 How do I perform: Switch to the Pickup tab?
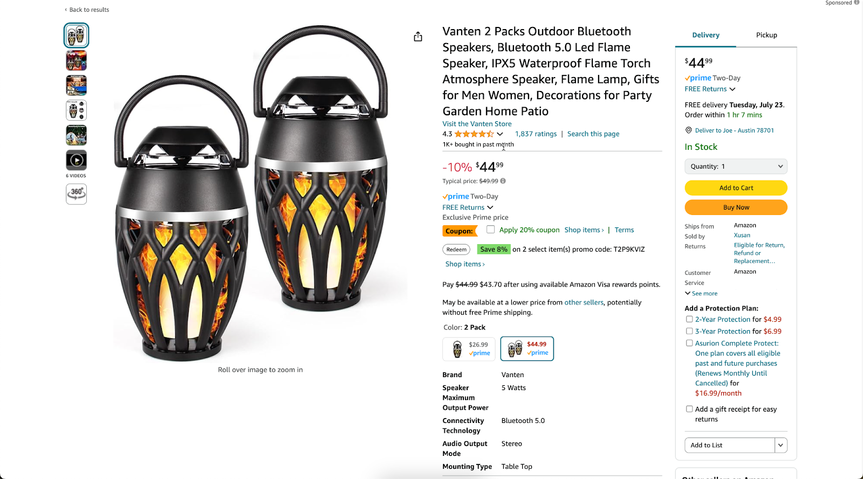[x=766, y=34]
